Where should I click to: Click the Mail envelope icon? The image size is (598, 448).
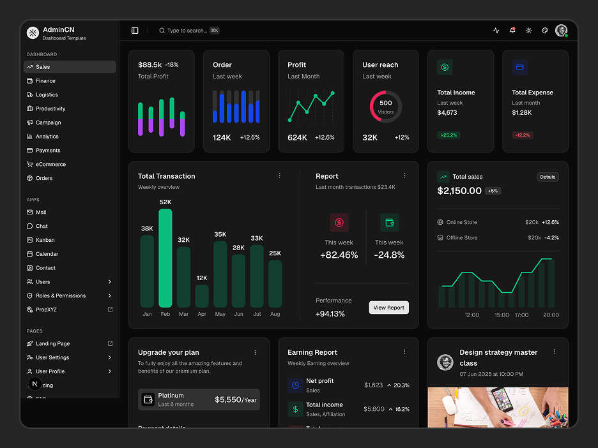pyautogui.click(x=30, y=212)
